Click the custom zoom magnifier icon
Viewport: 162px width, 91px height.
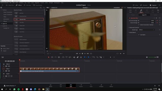[x=100, y=57]
